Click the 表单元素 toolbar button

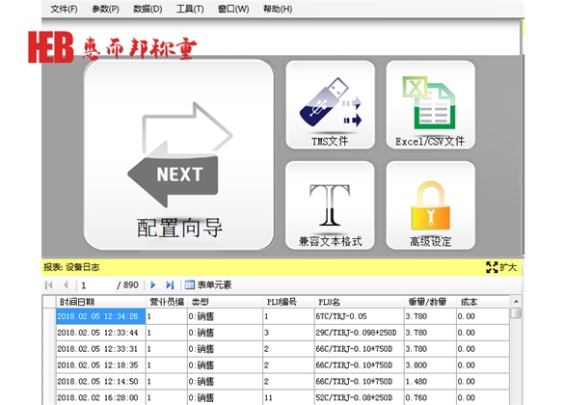pos(208,285)
